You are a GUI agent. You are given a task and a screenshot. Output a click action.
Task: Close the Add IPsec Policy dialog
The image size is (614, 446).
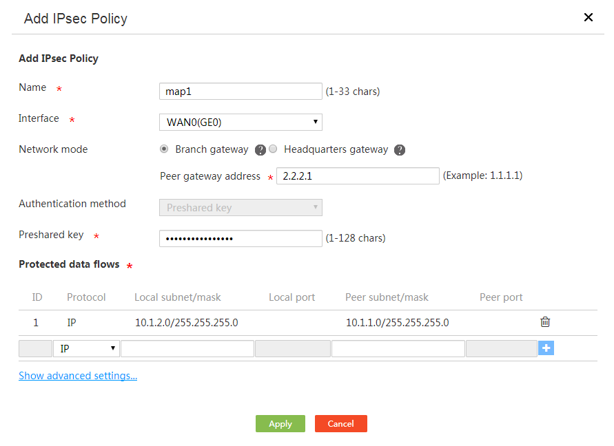point(588,17)
